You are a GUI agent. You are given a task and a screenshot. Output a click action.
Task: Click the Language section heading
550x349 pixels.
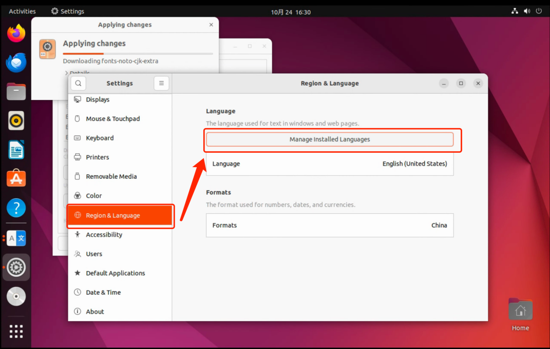[221, 111]
